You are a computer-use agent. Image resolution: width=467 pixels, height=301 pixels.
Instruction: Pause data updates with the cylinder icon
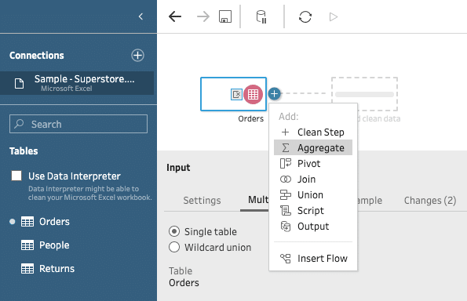tap(261, 16)
